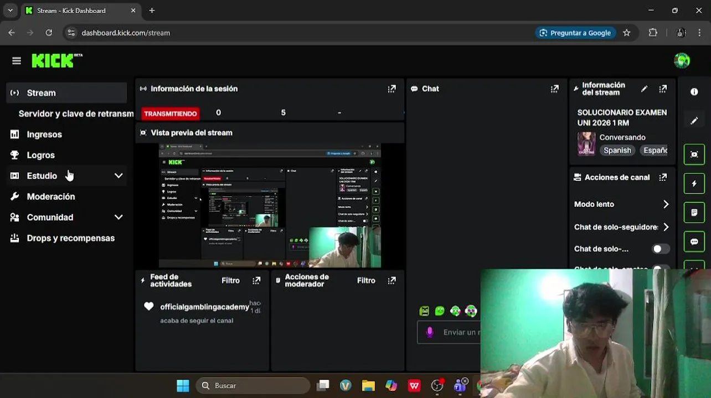Screen dimensions: 711x398
Task: Click the Buscar search box in taskbar
Action: click(x=253, y=386)
